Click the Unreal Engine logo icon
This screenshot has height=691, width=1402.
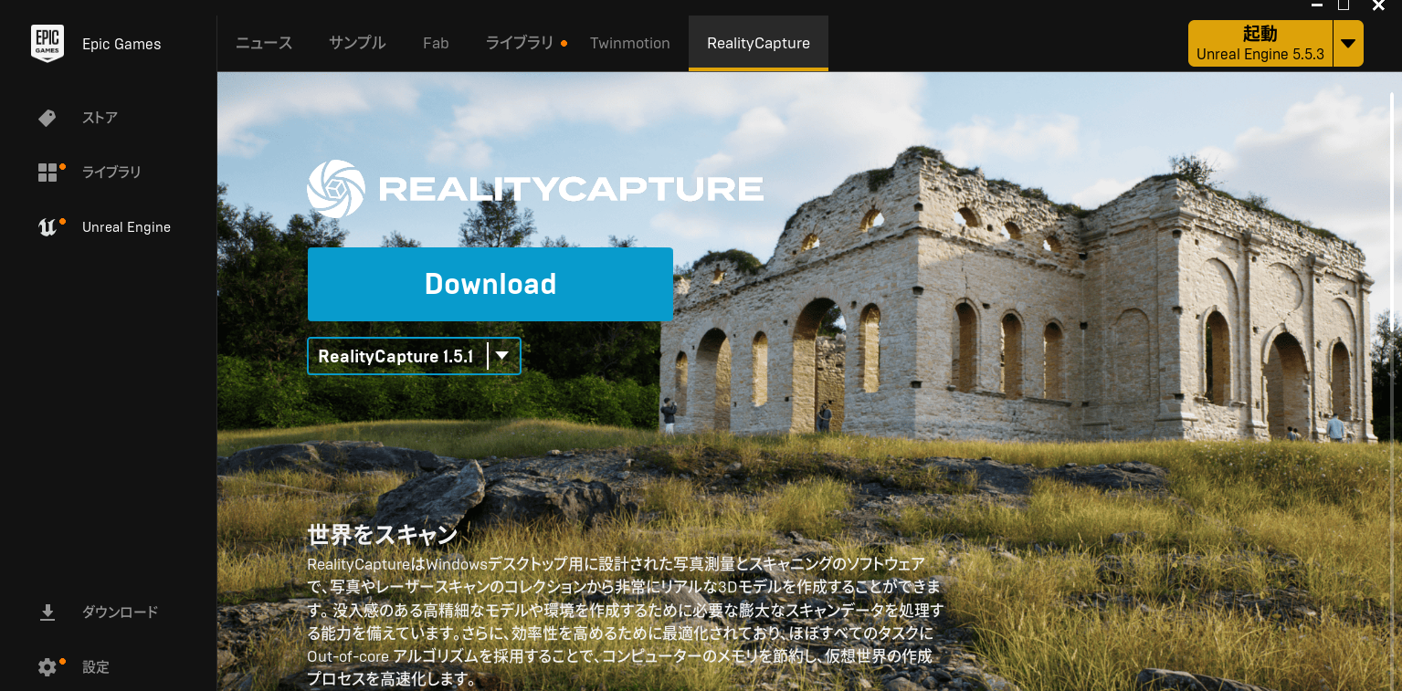[x=47, y=227]
